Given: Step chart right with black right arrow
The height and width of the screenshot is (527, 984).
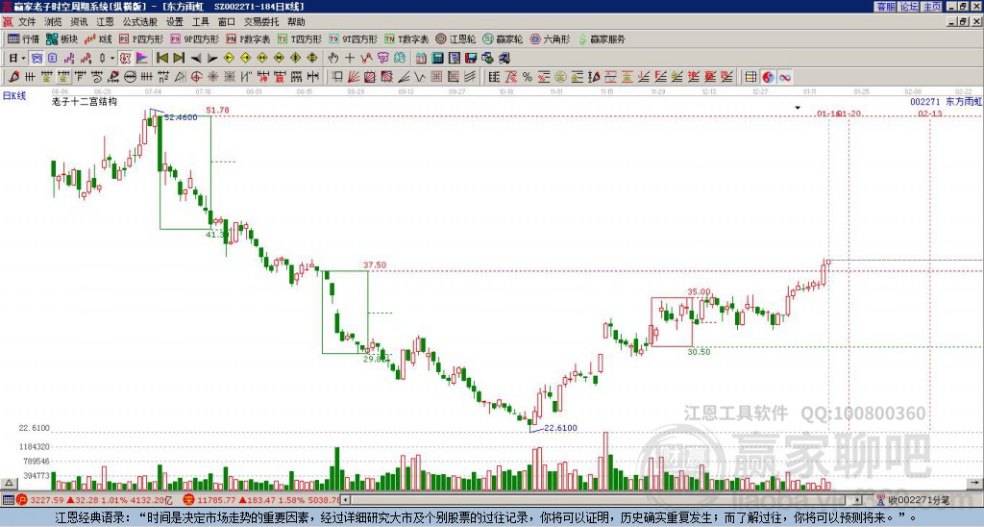Looking at the screenshot, I should point(212,58).
